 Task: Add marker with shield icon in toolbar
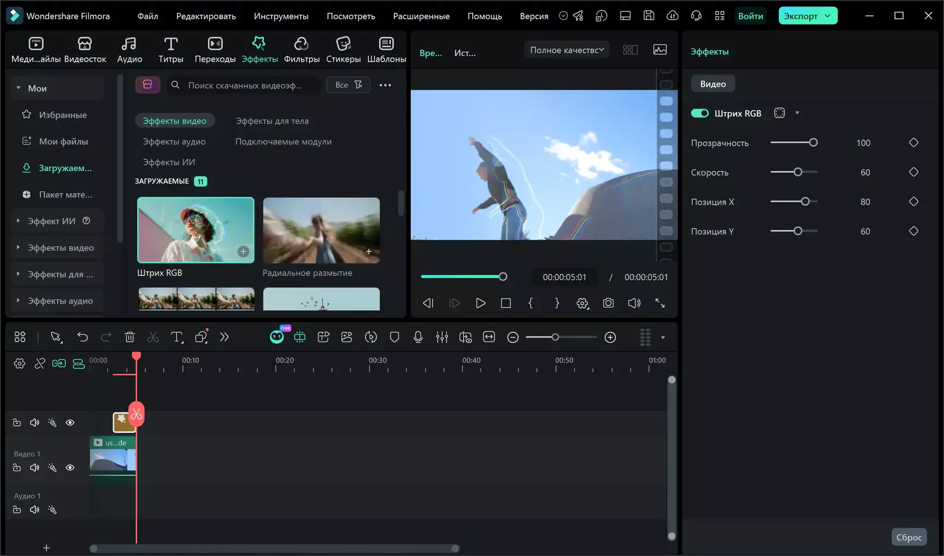point(395,337)
